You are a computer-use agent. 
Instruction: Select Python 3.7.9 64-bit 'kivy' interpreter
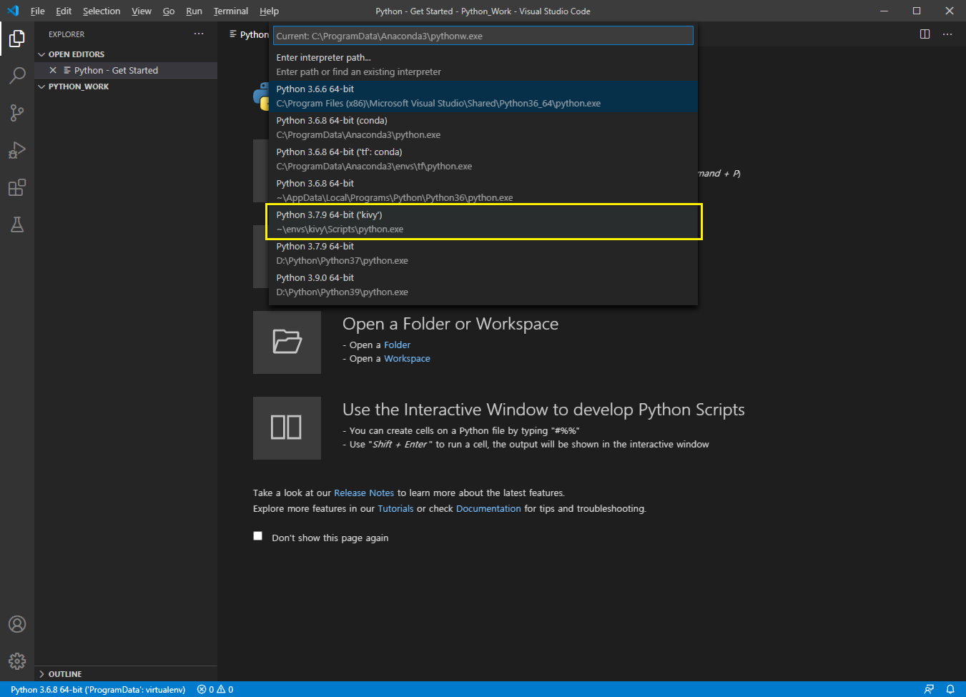point(483,222)
